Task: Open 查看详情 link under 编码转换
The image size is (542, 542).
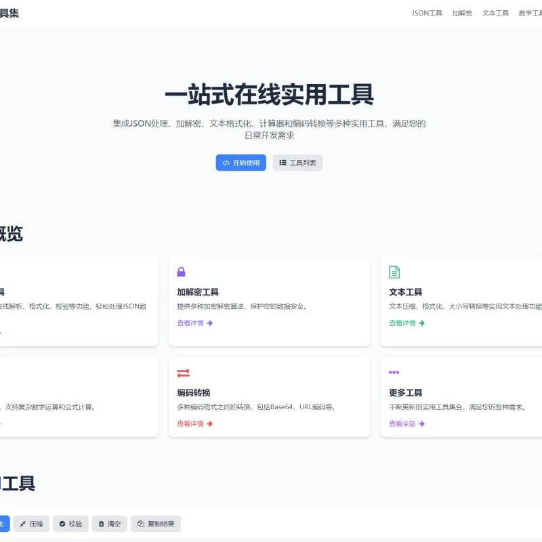Action: point(194,423)
